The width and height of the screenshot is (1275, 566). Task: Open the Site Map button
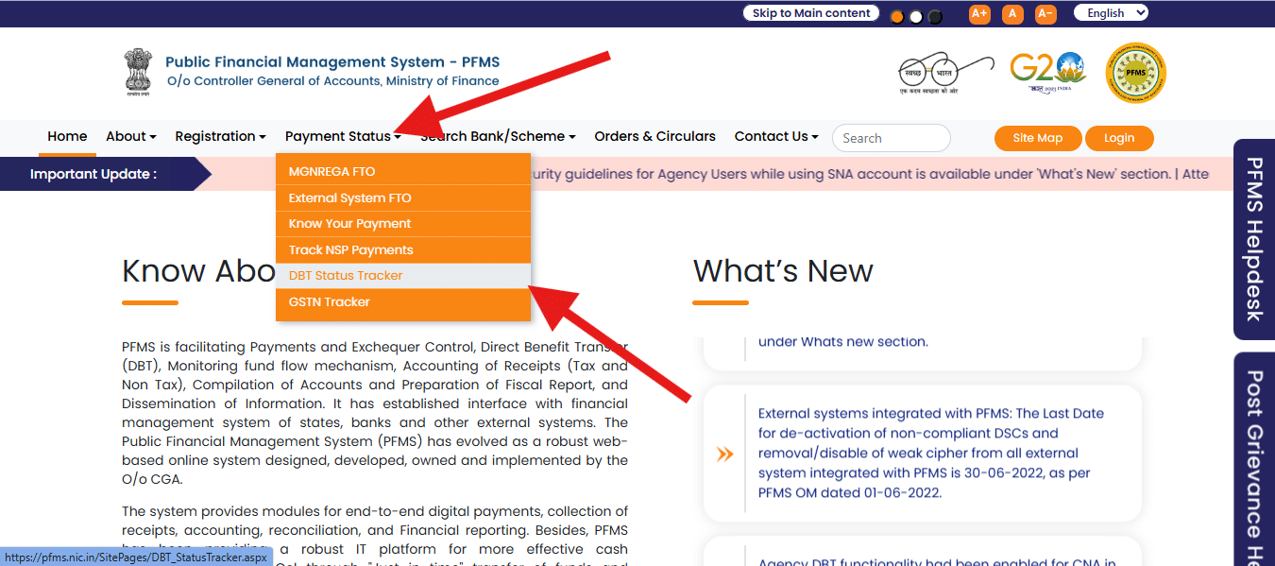click(x=1038, y=138)
